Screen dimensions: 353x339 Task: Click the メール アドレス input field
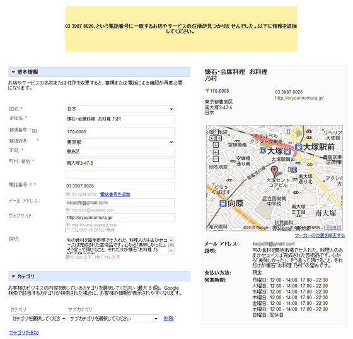click(120, 203)
